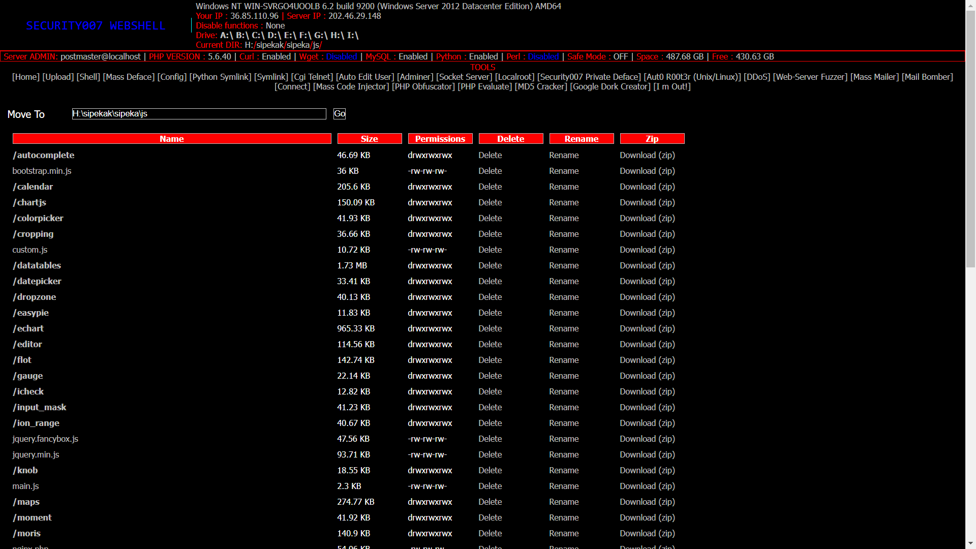Download zip of /gauge folder

click(647, 376)
